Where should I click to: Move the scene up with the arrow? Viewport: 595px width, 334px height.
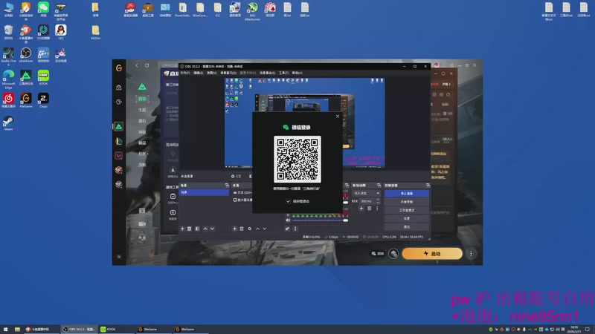pos(205,229)
